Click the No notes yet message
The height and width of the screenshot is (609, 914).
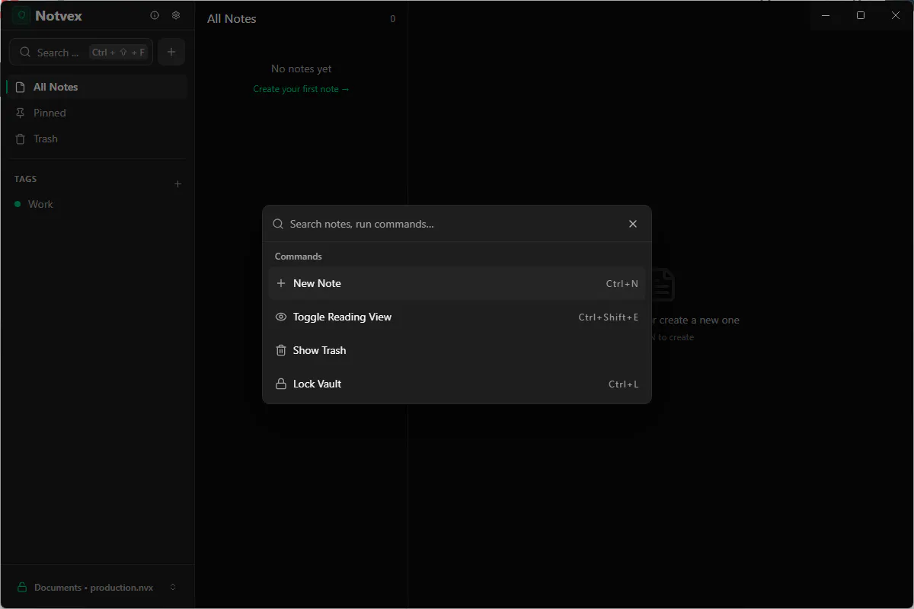point(302,69)
